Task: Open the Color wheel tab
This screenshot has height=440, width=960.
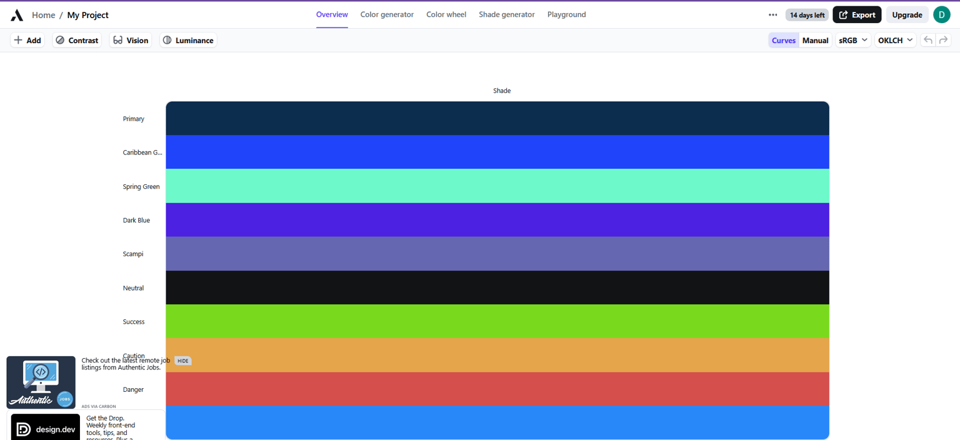Action: point(446,14)
